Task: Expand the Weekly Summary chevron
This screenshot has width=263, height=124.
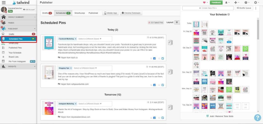Action: coord(35,17)
